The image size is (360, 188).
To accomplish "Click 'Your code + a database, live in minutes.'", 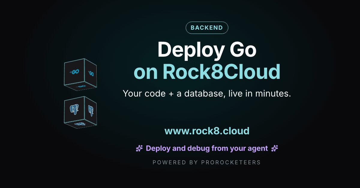I will [x=207, y=94].
